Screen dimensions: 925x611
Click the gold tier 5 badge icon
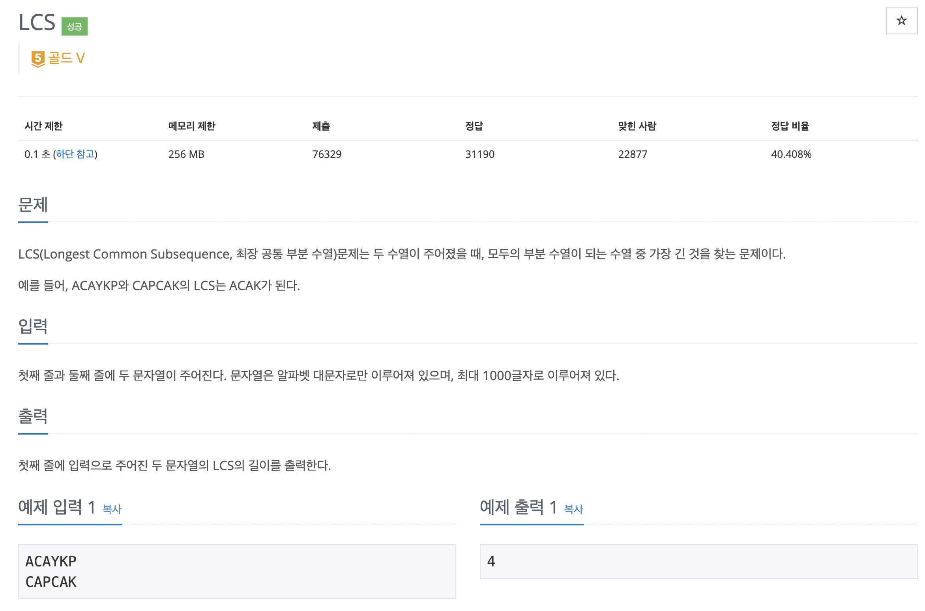[38, 59]
